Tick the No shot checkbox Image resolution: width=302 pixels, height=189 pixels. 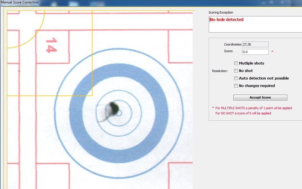click(x=236, y=71)
